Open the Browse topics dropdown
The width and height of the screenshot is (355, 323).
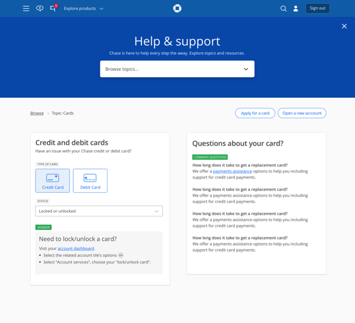(x=177, y=69)
